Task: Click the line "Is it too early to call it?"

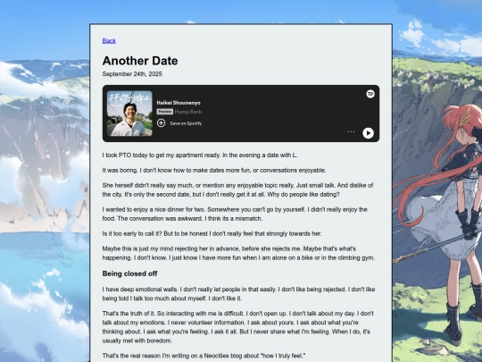Action: pos(212,233)
